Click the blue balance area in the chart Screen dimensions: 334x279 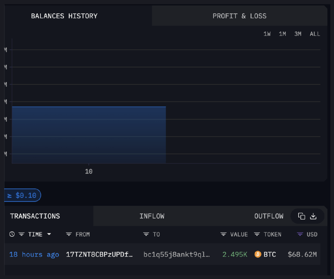coord(89,135)
